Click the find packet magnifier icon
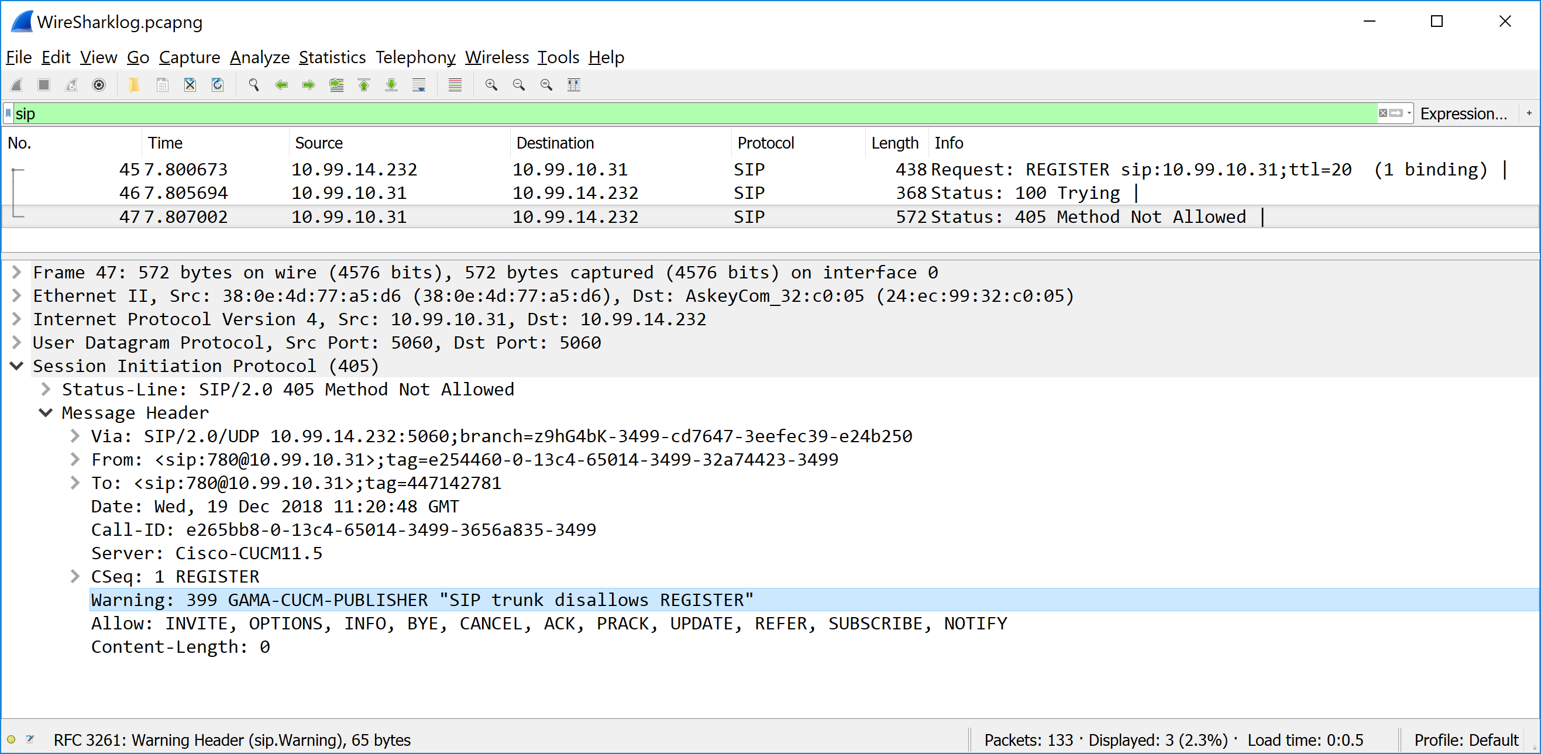The image size is (1541, 754). pos(254,85)
